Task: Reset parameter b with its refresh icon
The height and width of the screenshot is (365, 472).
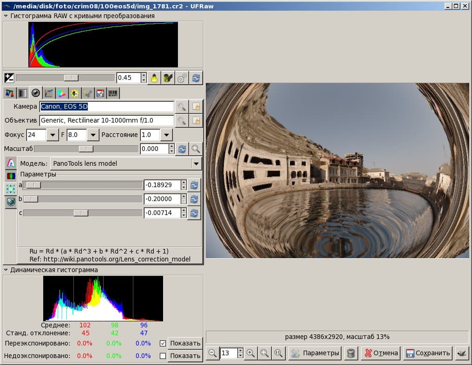Action: pos(194,199)
